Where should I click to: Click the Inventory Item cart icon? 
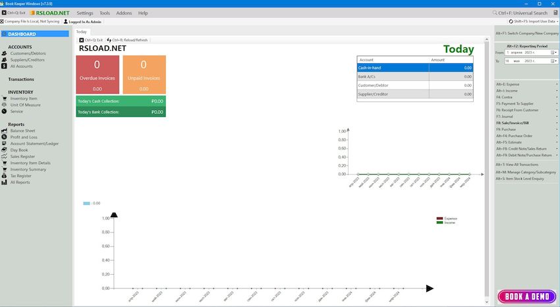tap(5, 99)
